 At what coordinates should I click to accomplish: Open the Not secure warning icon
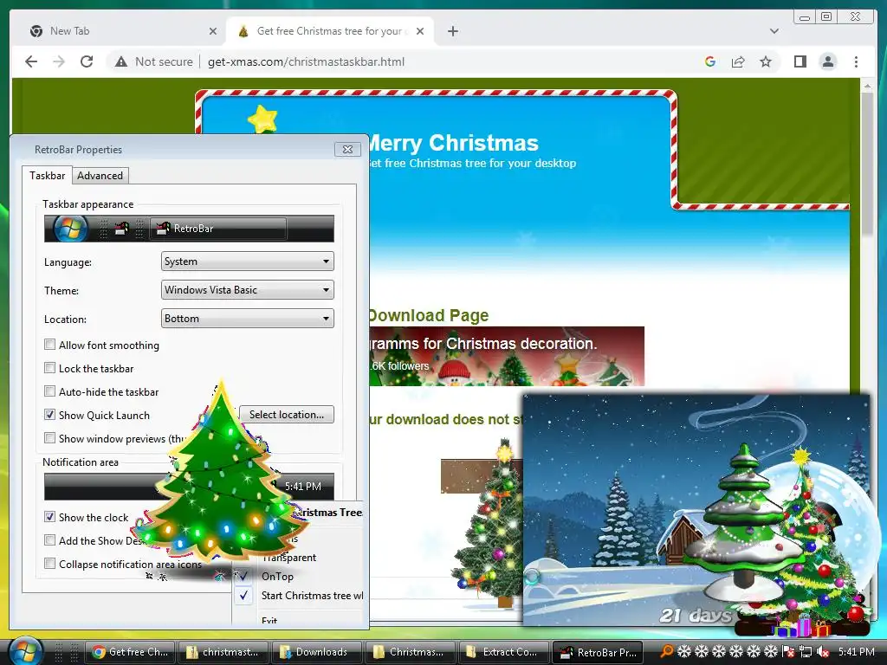tap(121, 61)
